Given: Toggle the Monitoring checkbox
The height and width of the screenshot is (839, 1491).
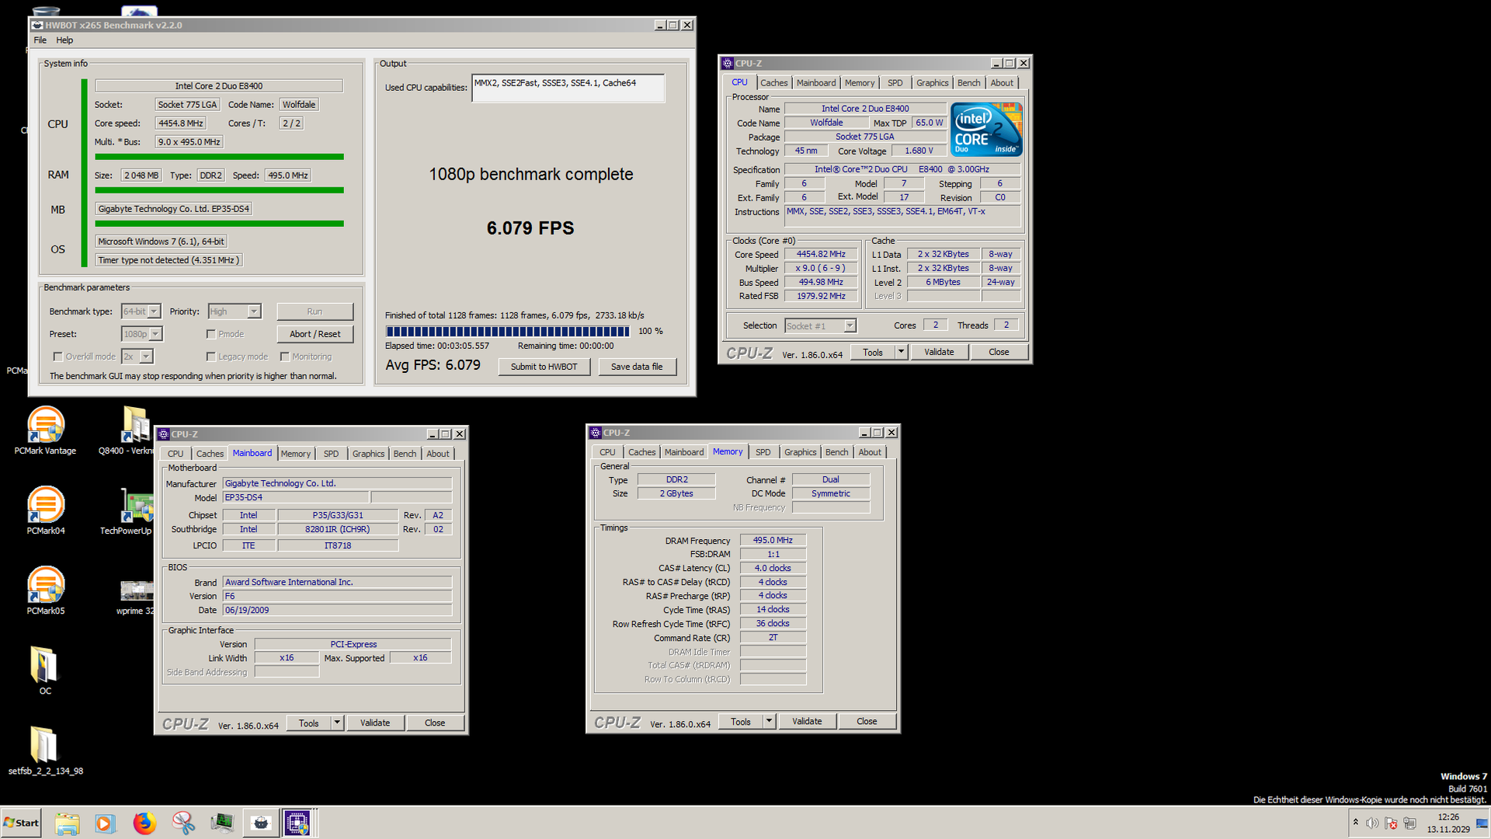Looking at the screenshot, I should (x=285, y=357).
